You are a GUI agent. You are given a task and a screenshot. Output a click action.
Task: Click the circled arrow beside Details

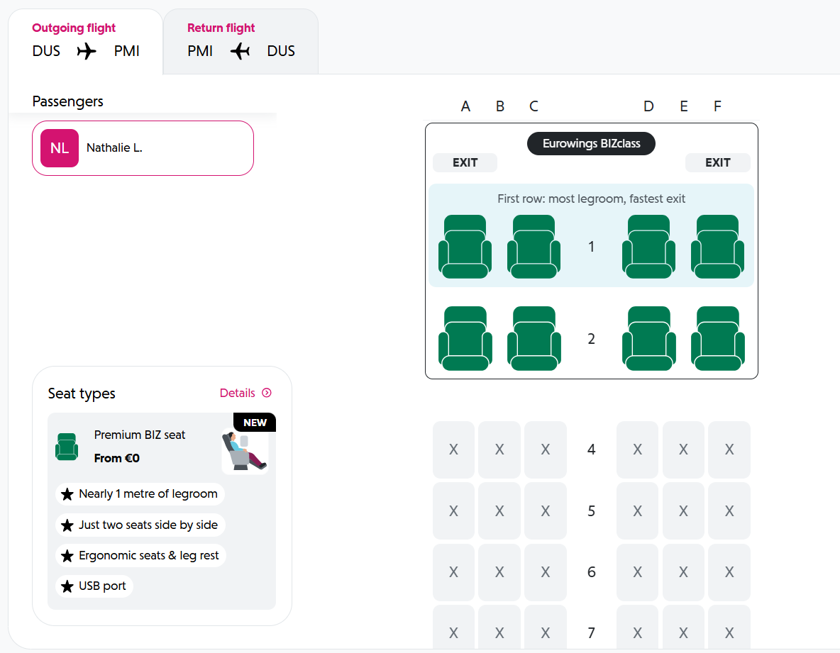click(x=266, y=393)
